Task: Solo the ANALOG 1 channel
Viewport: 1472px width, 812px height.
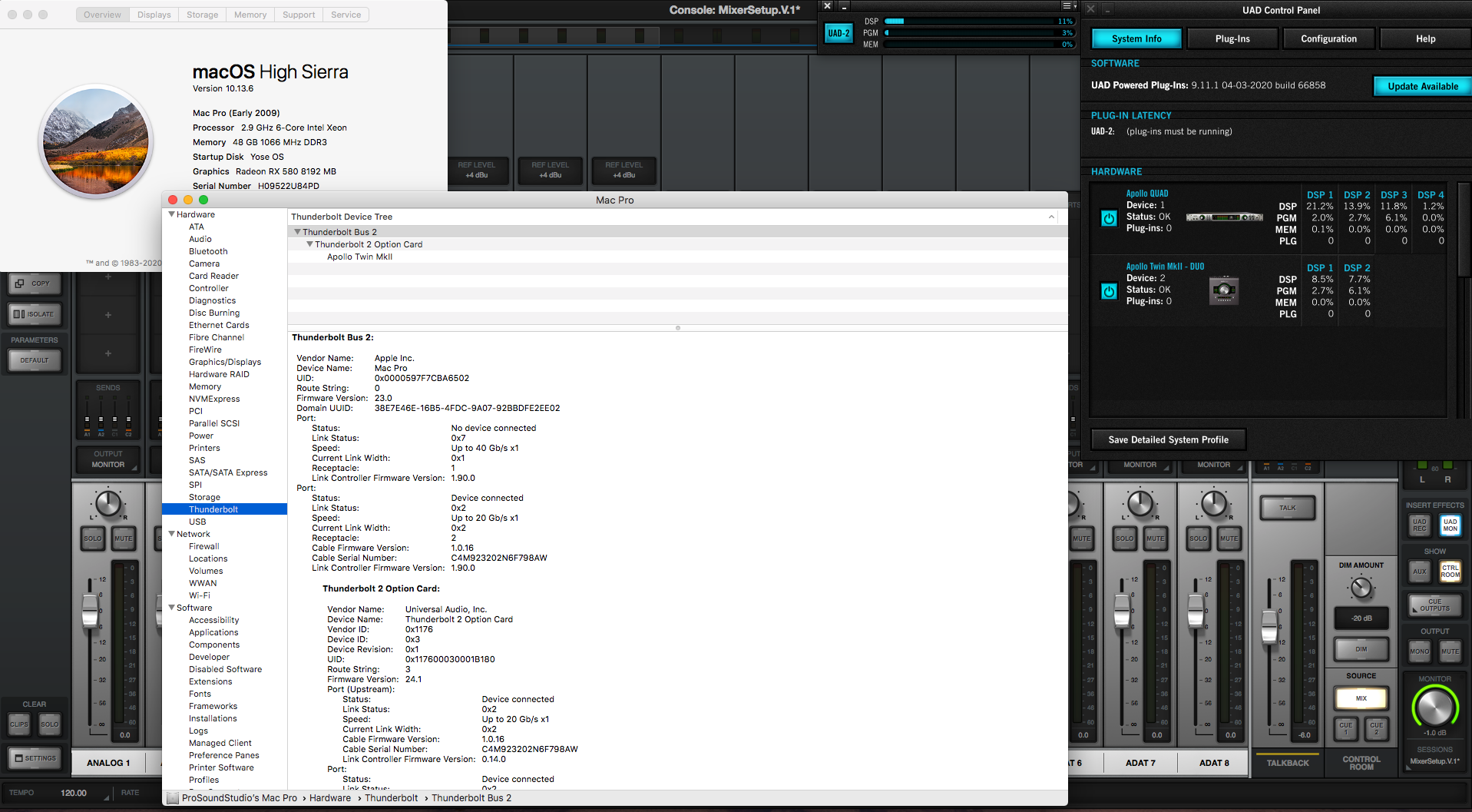Action: point(92,539)
